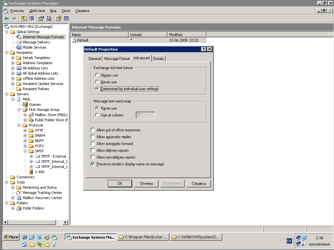The image size is (334, 250).
Task: Uncheck Preserve sender's display name on message
Action: click(93, 164)
